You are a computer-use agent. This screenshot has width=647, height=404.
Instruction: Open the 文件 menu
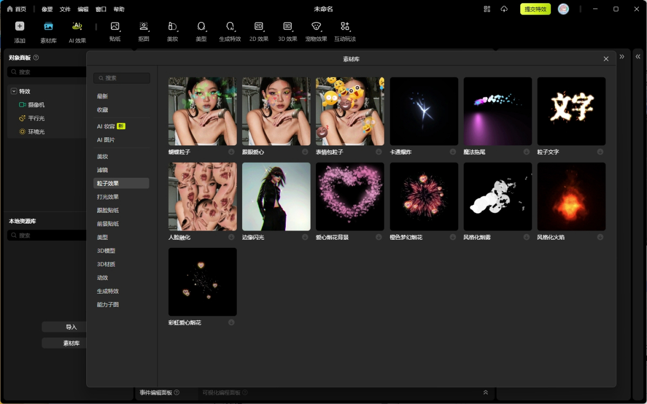coord(65,9)
